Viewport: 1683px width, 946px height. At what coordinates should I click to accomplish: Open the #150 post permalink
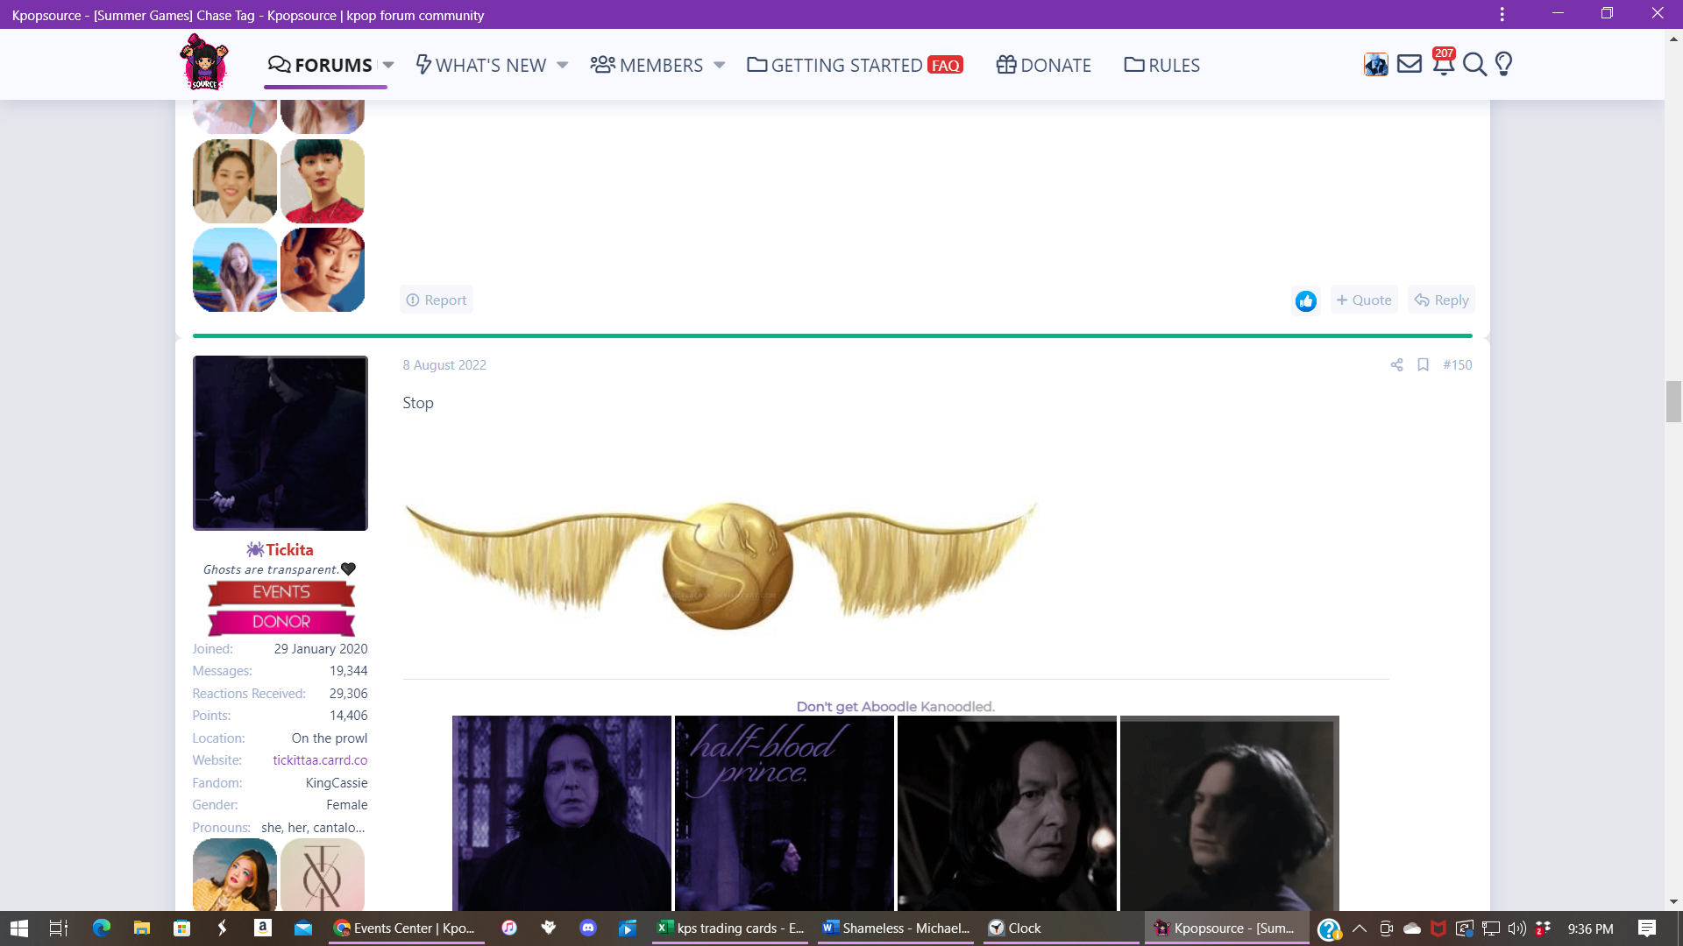[1458, 364]
